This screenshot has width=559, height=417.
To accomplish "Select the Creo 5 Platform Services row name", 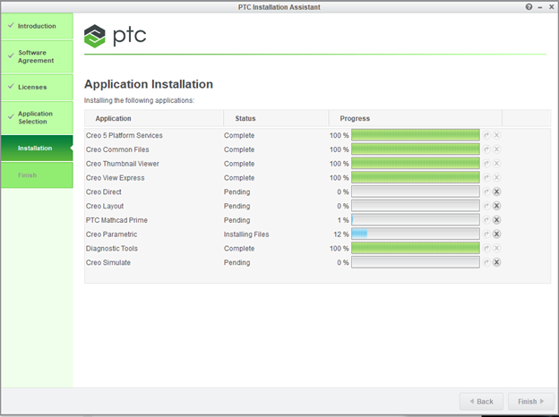I will click(124, 135).
